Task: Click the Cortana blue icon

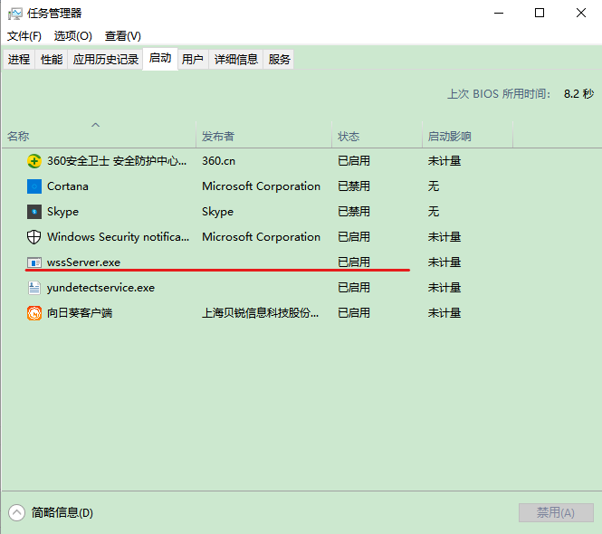Action: click(34, 186)
